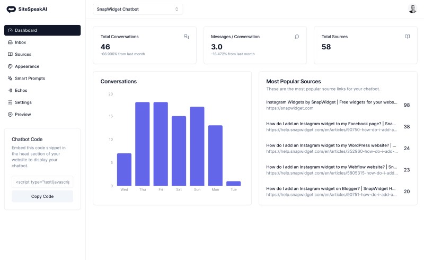
Task: Click the 90750 Facebook article URL
Action: (x=332, y=129)
